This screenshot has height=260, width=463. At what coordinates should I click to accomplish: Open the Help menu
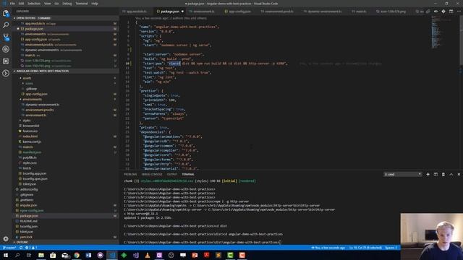click(95, 4)
